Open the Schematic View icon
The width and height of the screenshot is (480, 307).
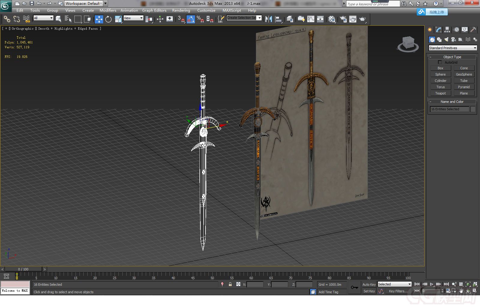[x=320, y=19]
